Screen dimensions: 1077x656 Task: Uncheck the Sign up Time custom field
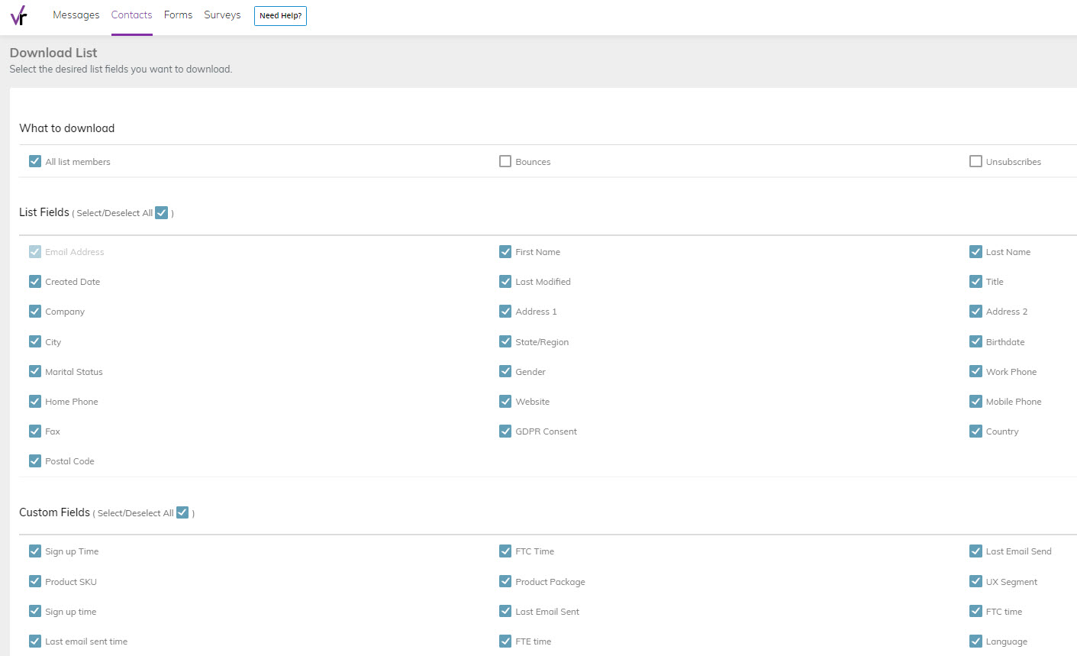(35, 551)
